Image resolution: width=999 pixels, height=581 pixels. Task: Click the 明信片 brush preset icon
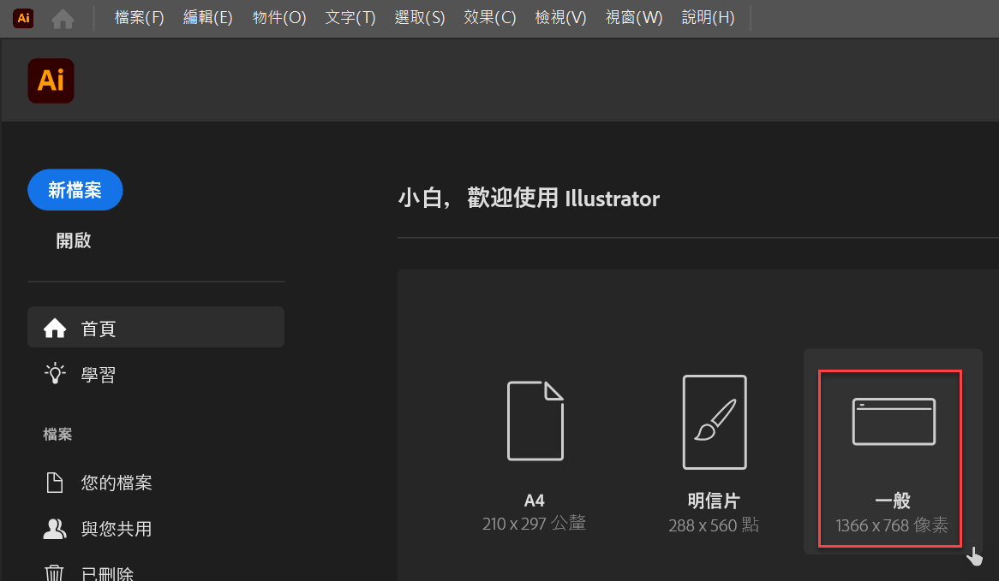click(x=715, y=422)
